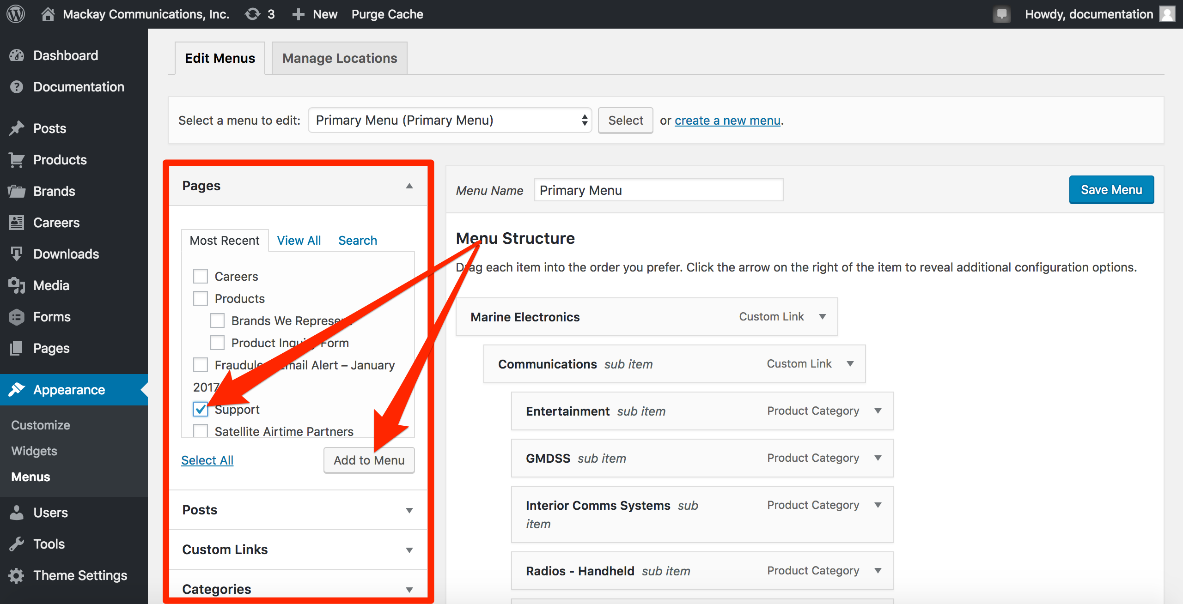
Task: Expand Interior Comms Systems item options
Action: pyautogui.click(x=878, y=505)
